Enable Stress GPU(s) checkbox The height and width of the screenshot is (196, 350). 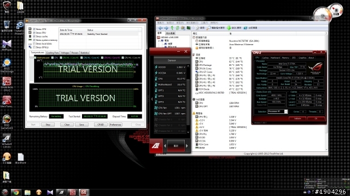(34, 47)
